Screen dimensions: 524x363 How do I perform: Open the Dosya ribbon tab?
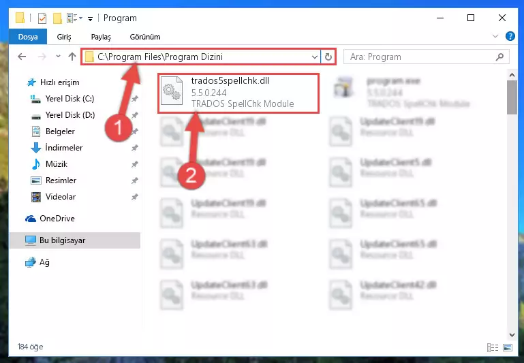point(28,37)
